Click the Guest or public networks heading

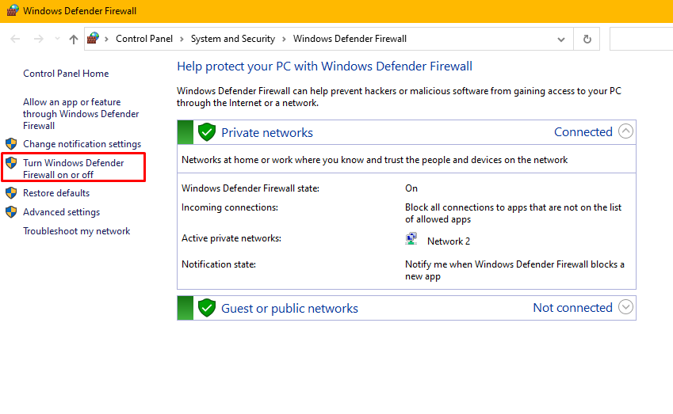[289, 308]
